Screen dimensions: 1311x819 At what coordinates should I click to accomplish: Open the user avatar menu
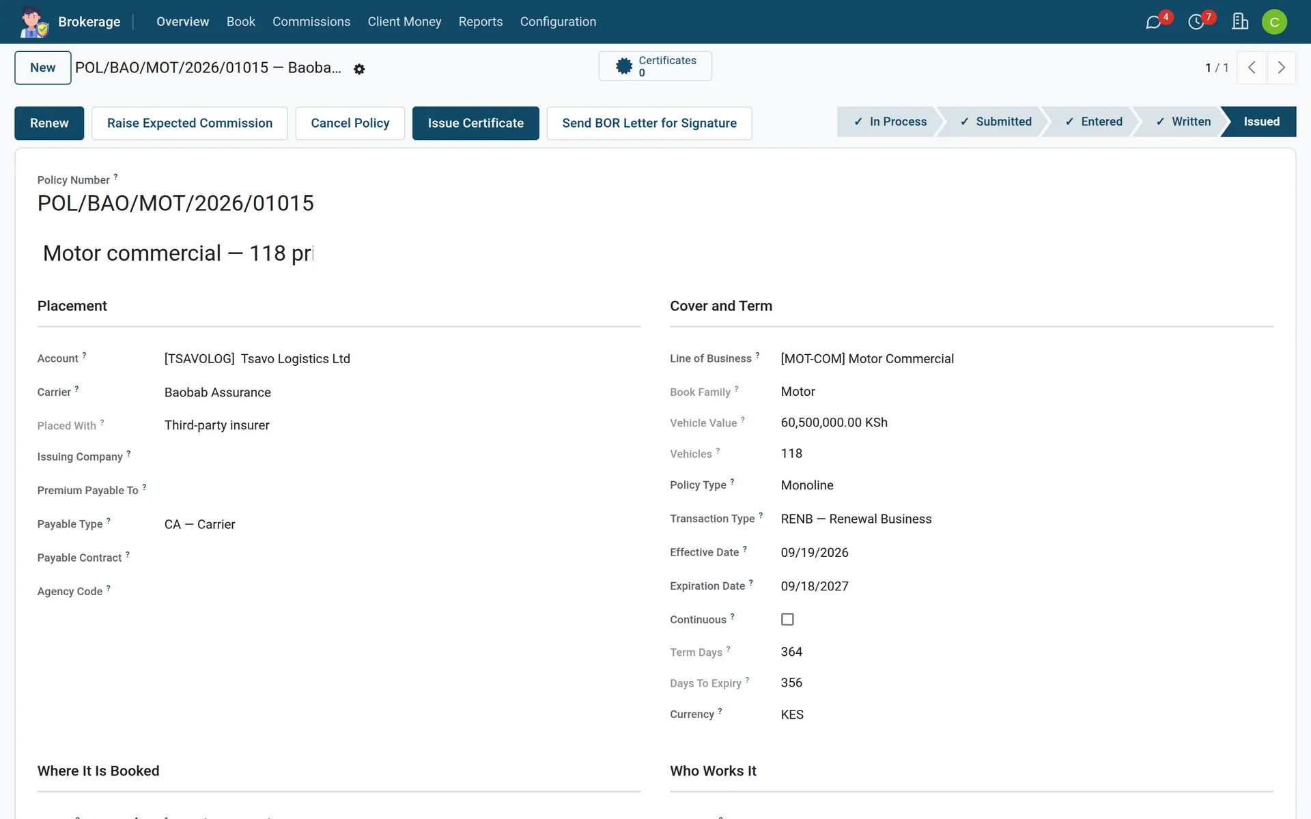point(1274,22)
